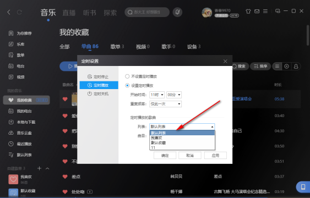
Task: Open the main menu hamburger icon
Action: [265, 11]
